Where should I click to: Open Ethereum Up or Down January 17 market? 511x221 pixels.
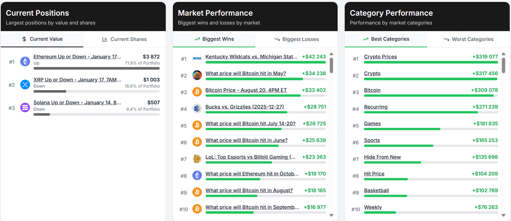pyautogui.click(x=77, y=57)
